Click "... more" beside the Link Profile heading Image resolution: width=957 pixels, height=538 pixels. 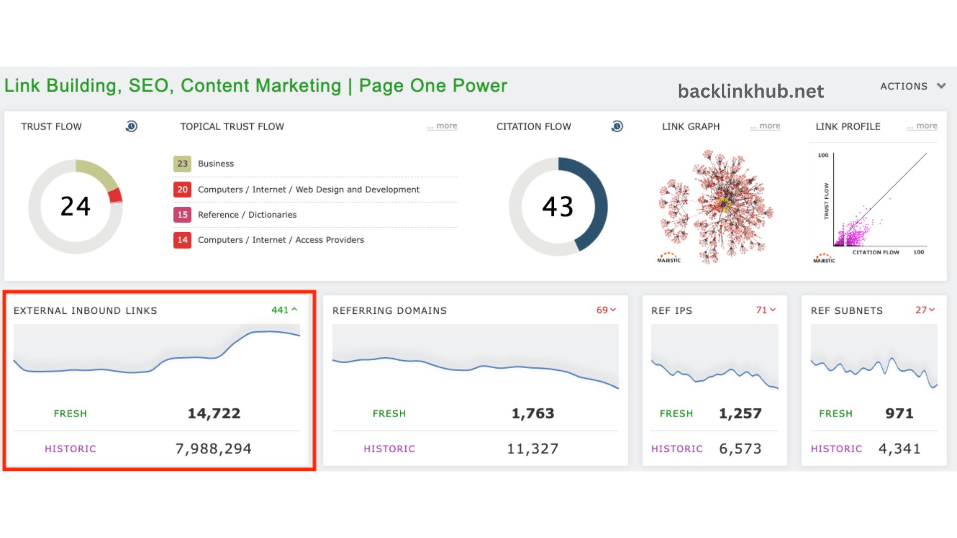[x=922, y=126]
